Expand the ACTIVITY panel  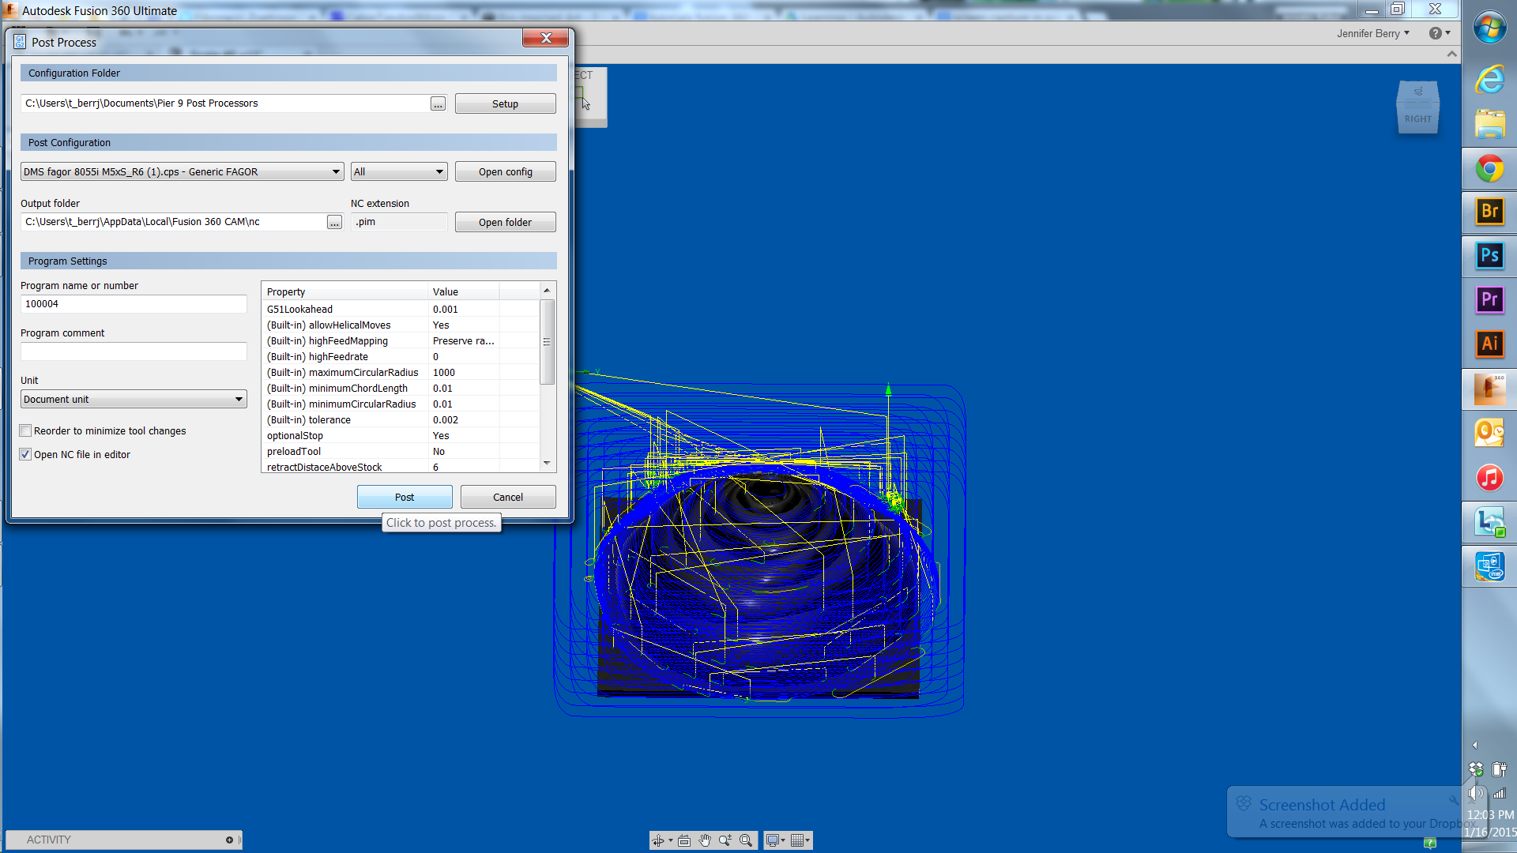(x=229, y=840)
